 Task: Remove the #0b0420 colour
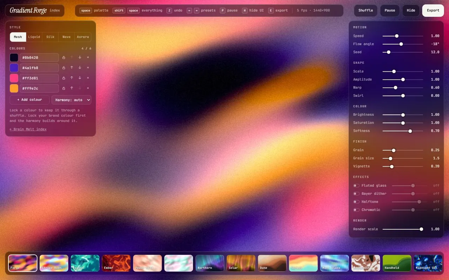88,57
